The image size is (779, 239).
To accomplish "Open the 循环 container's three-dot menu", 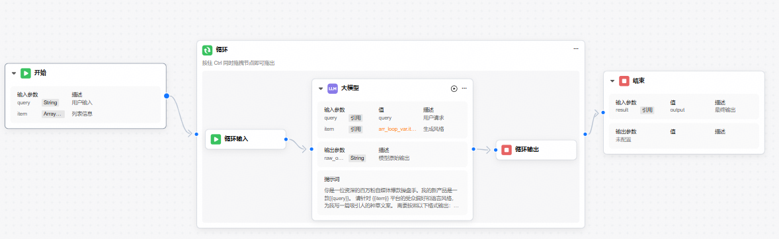I will [576, 49].
